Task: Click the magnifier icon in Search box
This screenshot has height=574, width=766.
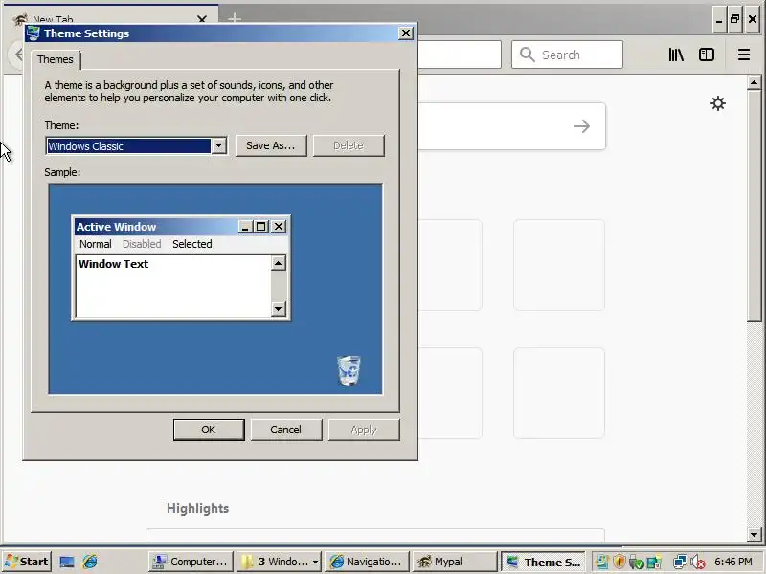Action: point(527,55)
